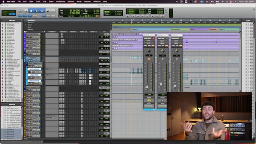
Task: Open the Nudge value dropdown
Action: point(122,14)
